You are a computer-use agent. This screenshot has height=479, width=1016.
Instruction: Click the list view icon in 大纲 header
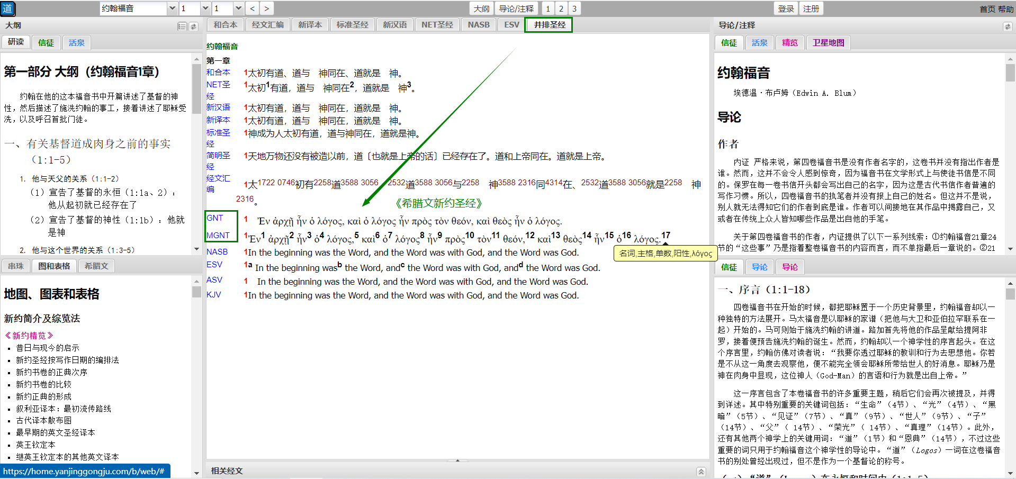pyautogui.click(x=182, y=26)
